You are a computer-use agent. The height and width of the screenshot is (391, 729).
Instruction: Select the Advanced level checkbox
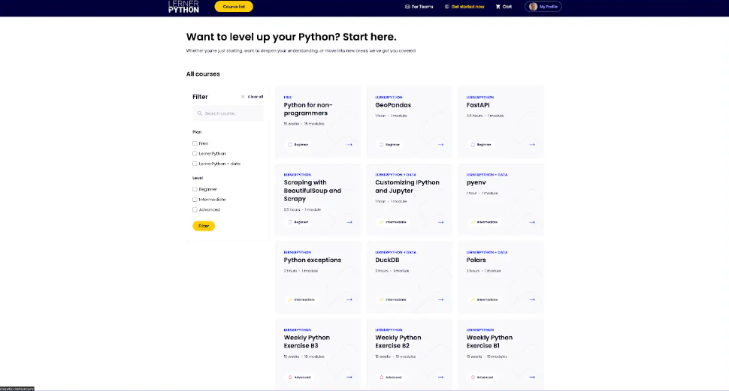[195, 209]
